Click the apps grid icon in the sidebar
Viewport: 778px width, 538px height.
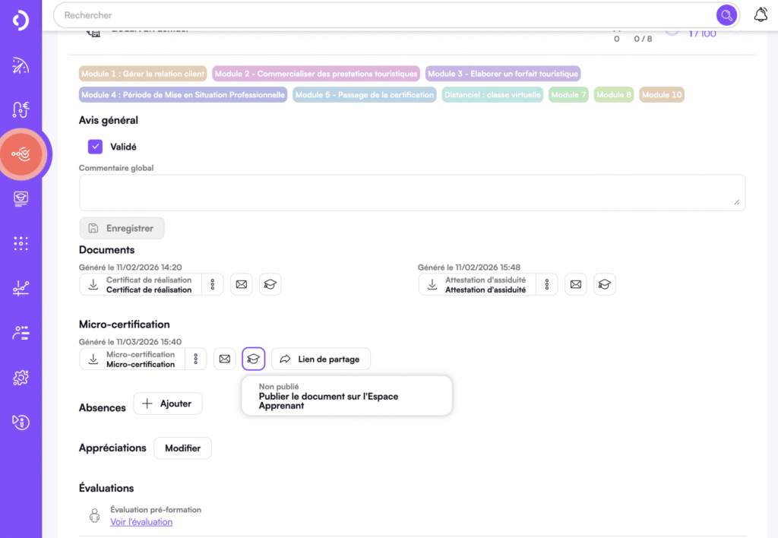[21, 243]
